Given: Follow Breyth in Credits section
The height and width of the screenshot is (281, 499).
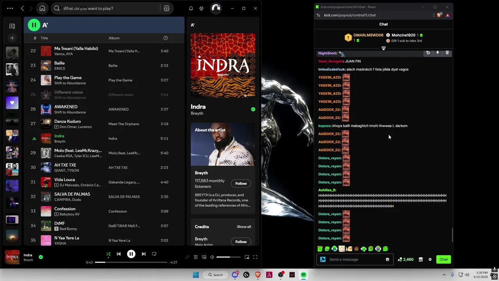Looking at the screenshot, I should click(x=241, y=242).
